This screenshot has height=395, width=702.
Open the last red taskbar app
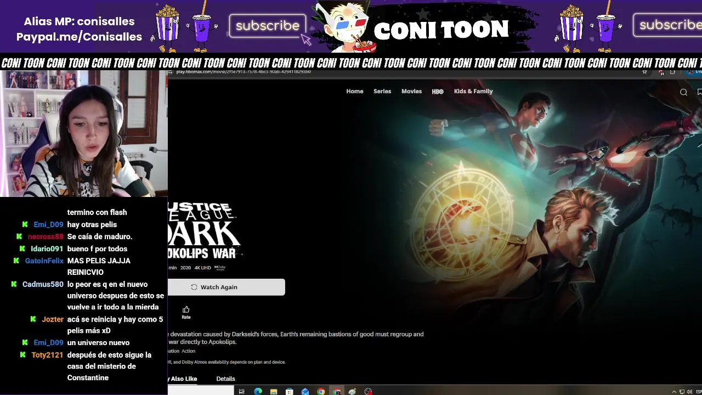click(x=368, y=391)
